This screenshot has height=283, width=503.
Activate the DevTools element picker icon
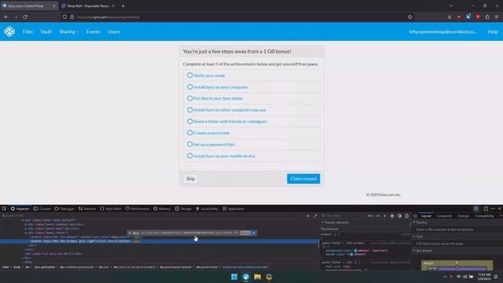tap(4, 208)
